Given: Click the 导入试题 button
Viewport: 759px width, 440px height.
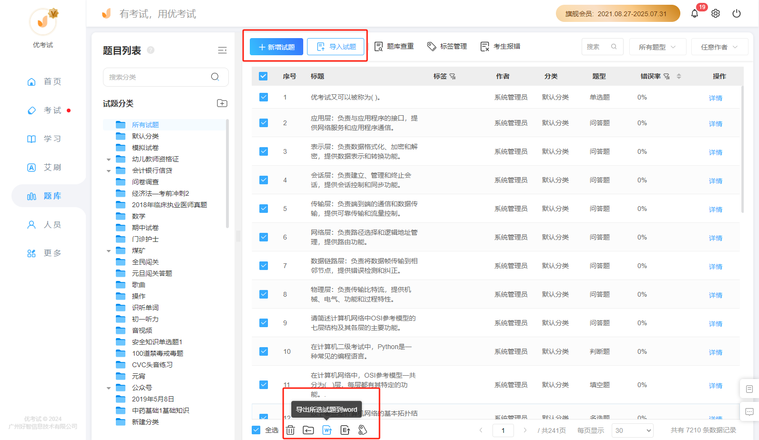Looking at the screenshot, I should pyautogui.click(x=336, y=47).
